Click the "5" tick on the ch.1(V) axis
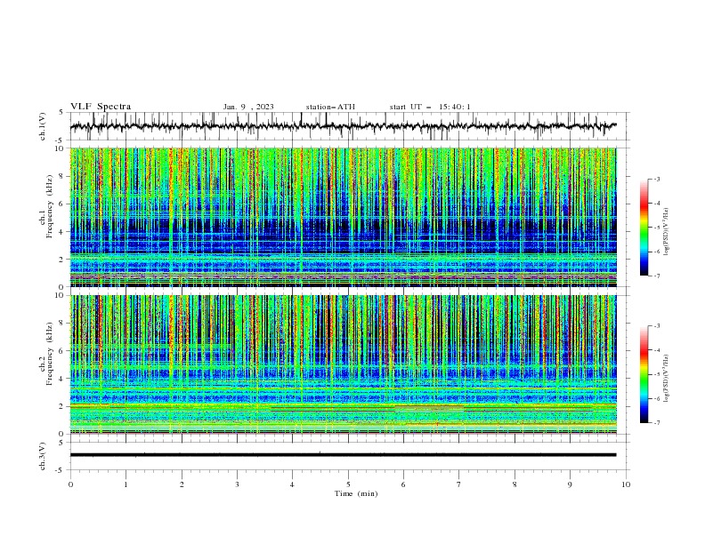 click(61, 113)
